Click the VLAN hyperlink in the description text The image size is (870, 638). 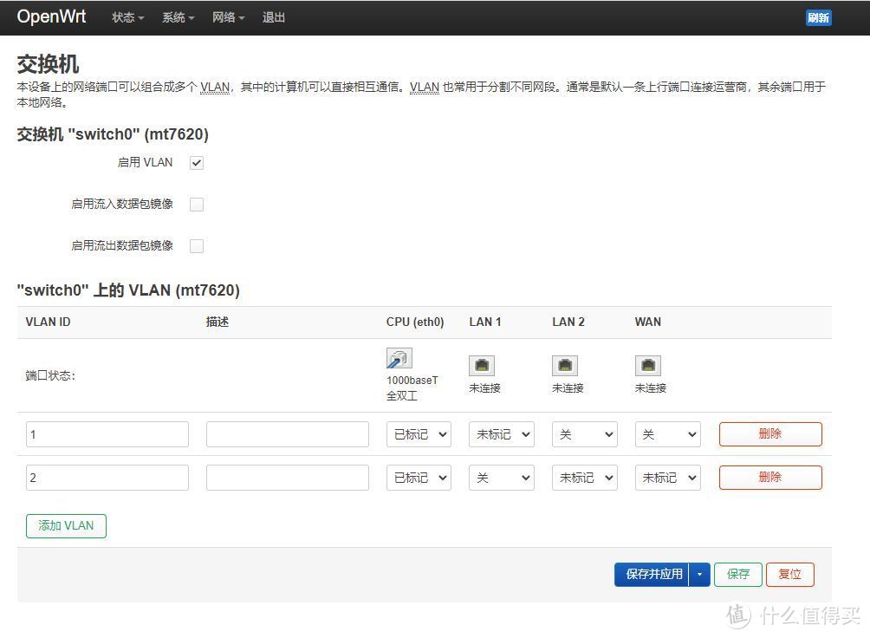tap(215, 86)
